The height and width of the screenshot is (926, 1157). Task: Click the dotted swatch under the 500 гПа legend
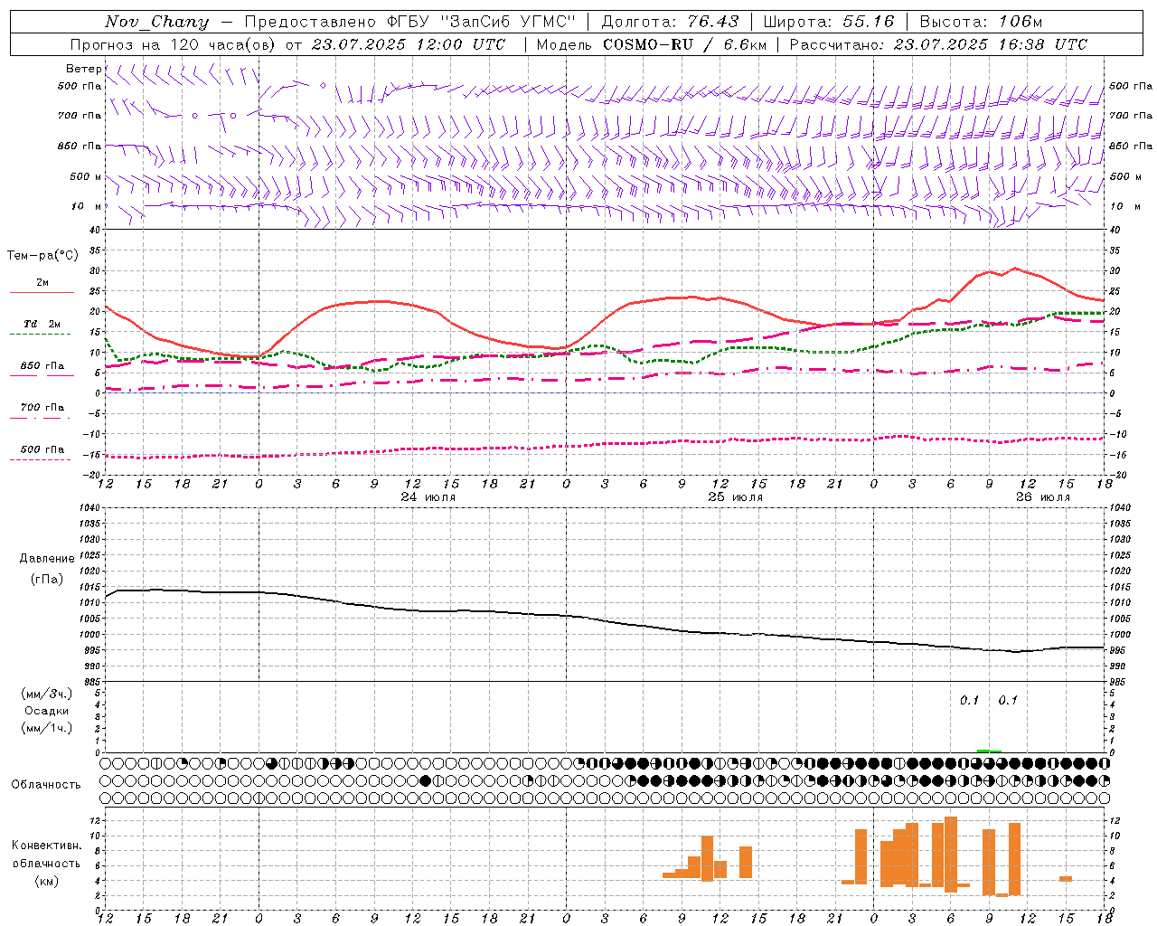pyautogui.click(x=41, y=459)
